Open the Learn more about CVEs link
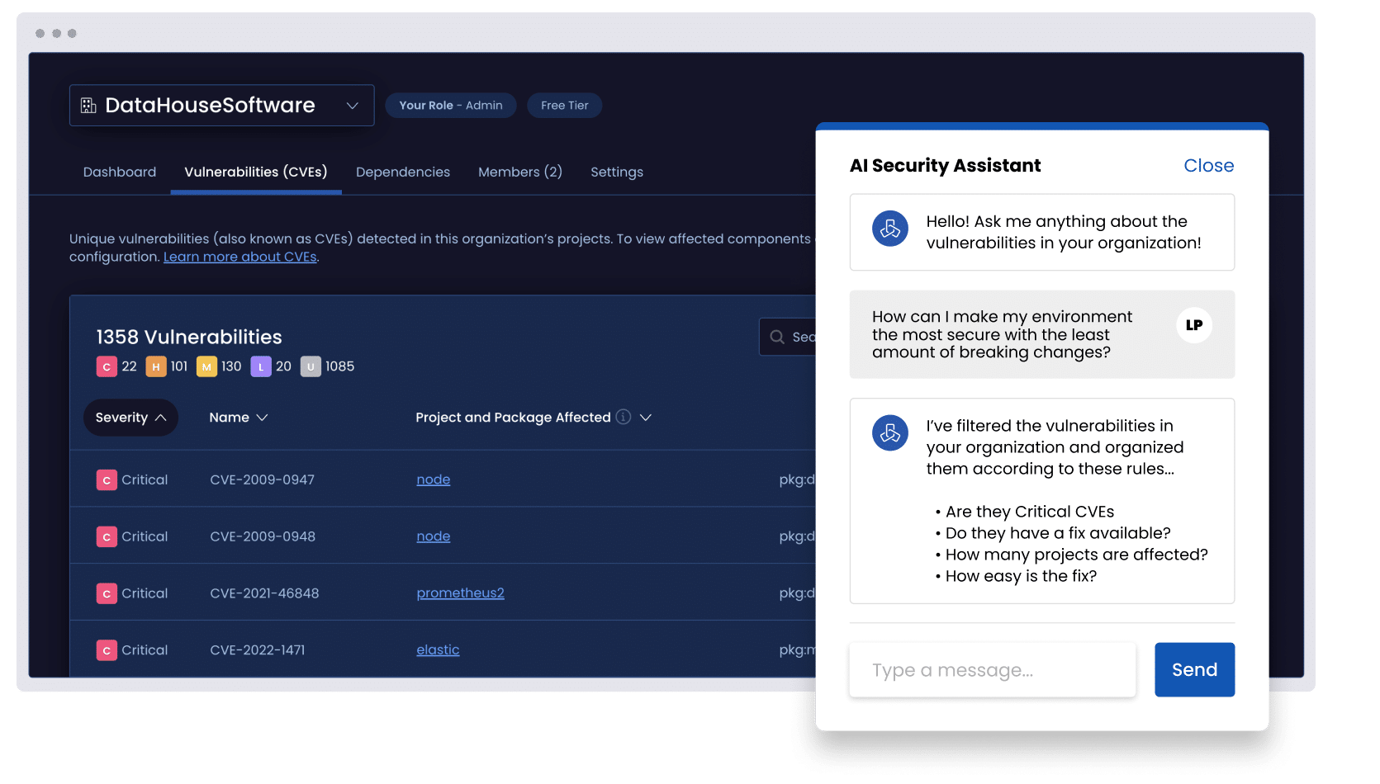1380x784 pixels. (240, 257)
